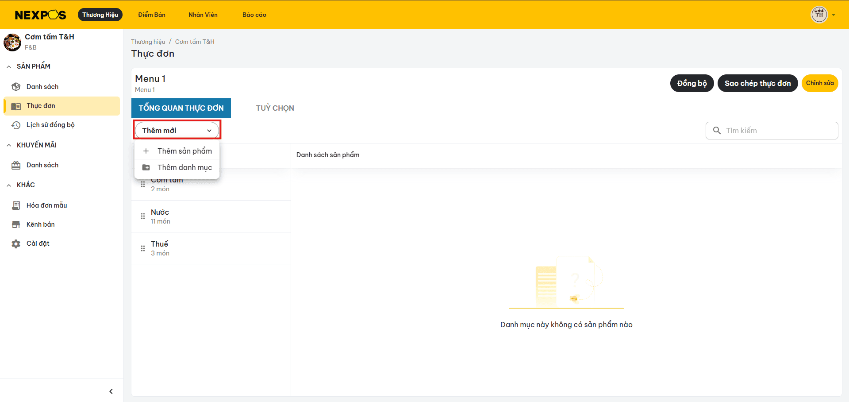Click the drag handle of the Thuế category
The image size is (849, 402).
coord(143,248)
